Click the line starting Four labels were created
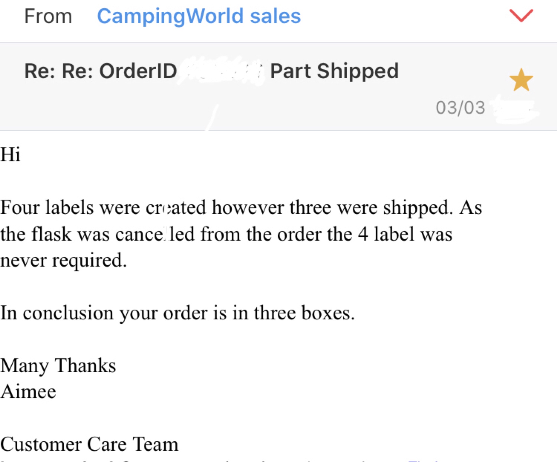This screenshot has width=557, height=462. [241, 208]
